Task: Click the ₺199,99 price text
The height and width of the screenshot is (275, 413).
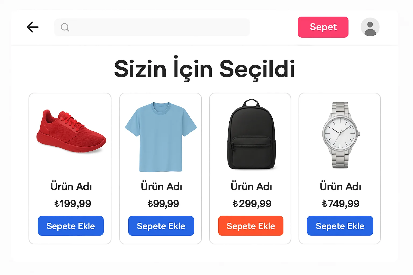Action: [71, 203]
